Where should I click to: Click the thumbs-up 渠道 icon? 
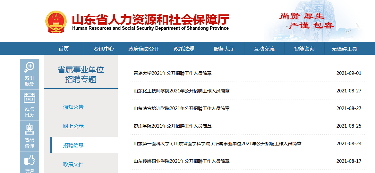[29, 160]
